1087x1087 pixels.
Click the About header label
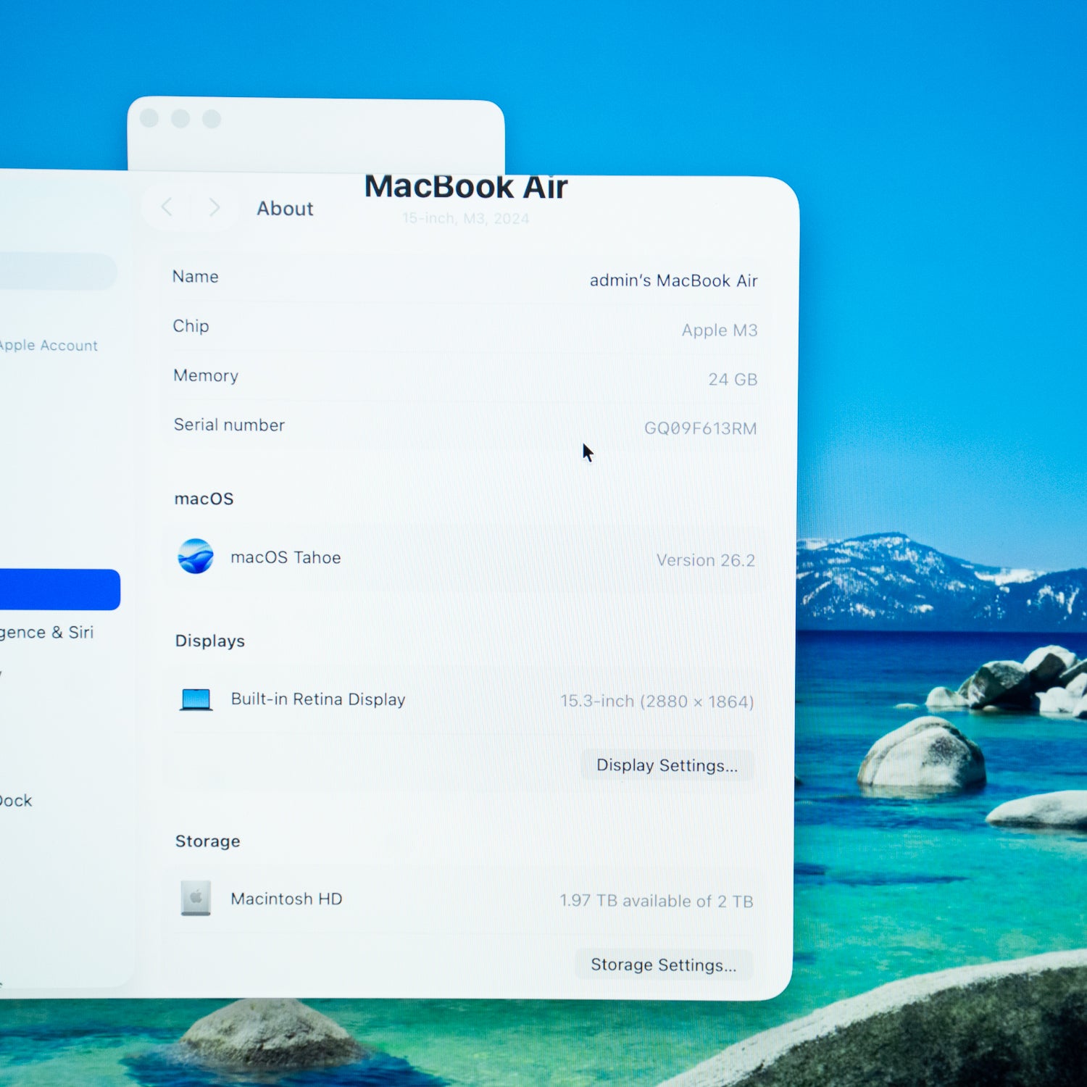(285, 209)
